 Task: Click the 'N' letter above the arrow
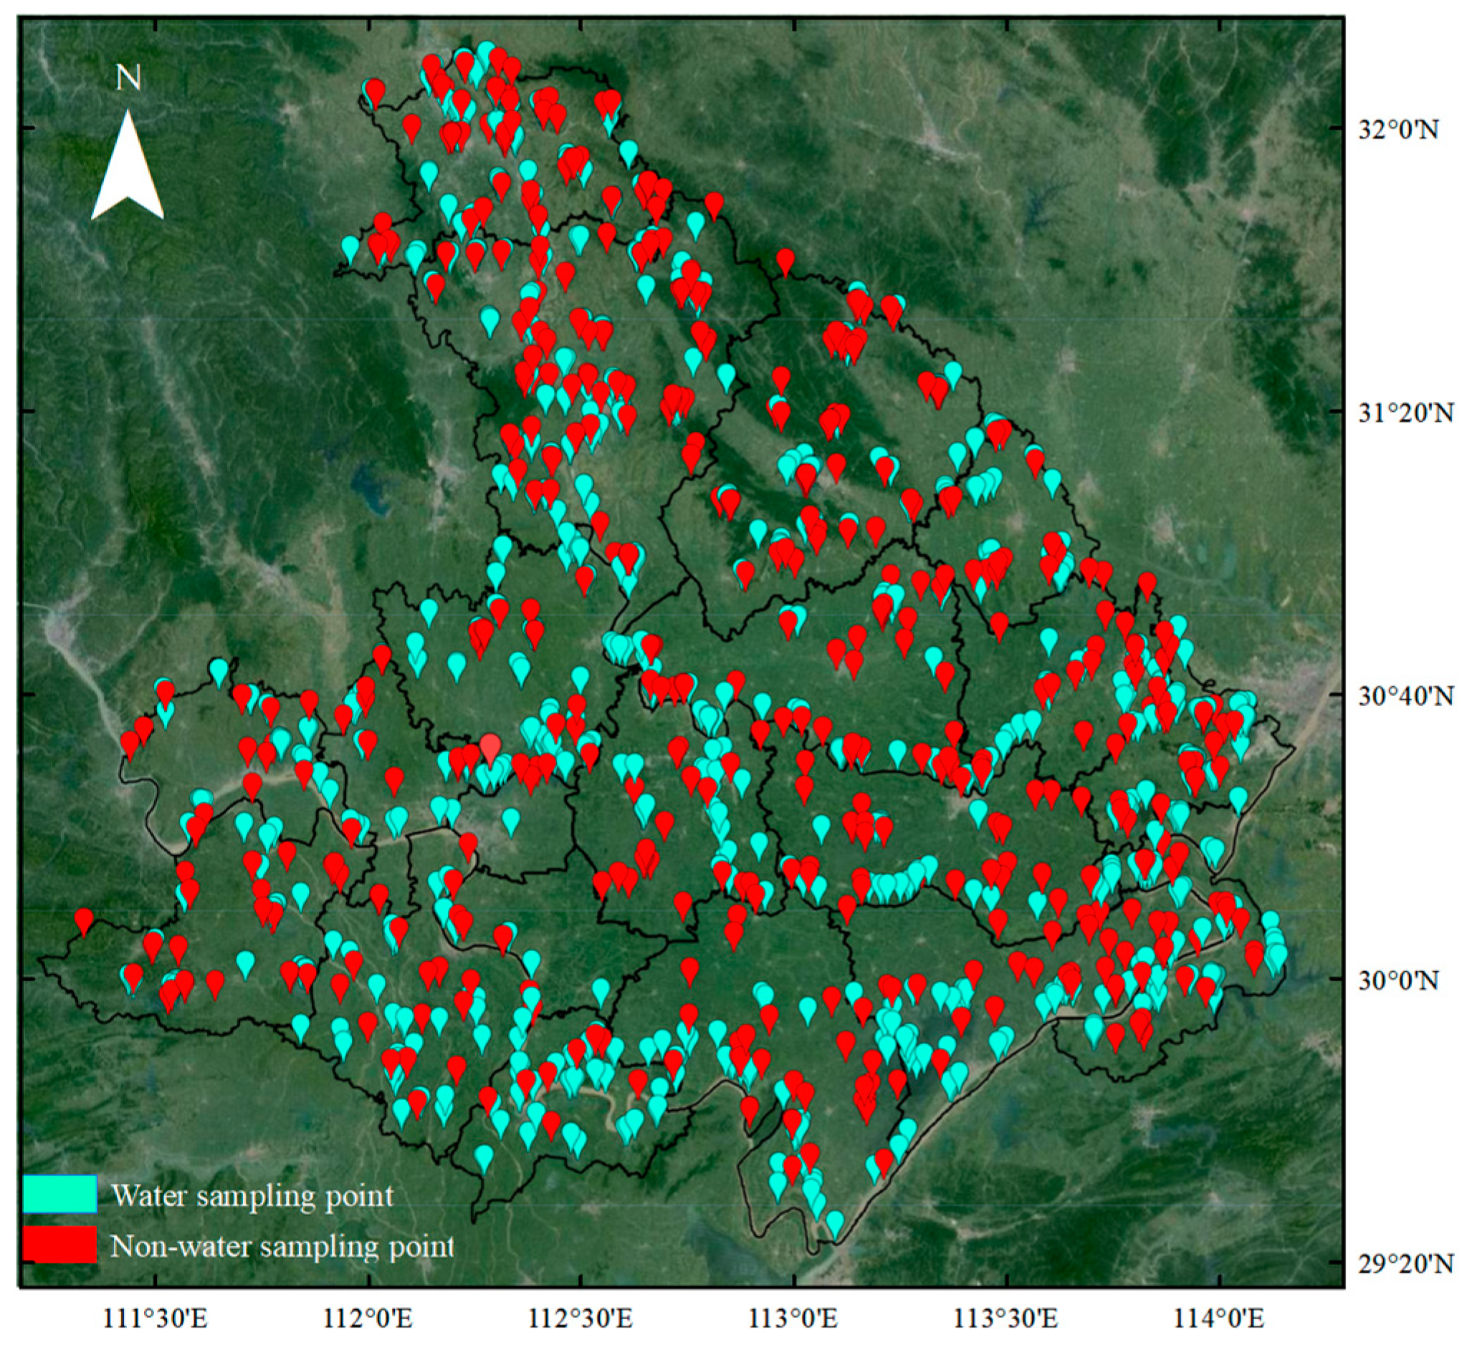[x=128, y=78]
